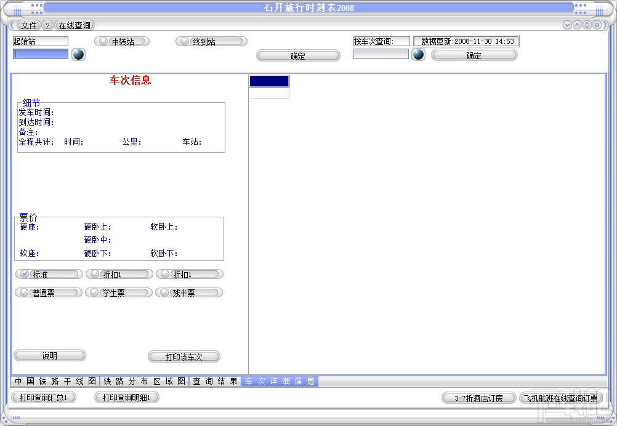
Task: Switch to the 铁路分布区域图 tab
Action: click(x=145, y=381)
